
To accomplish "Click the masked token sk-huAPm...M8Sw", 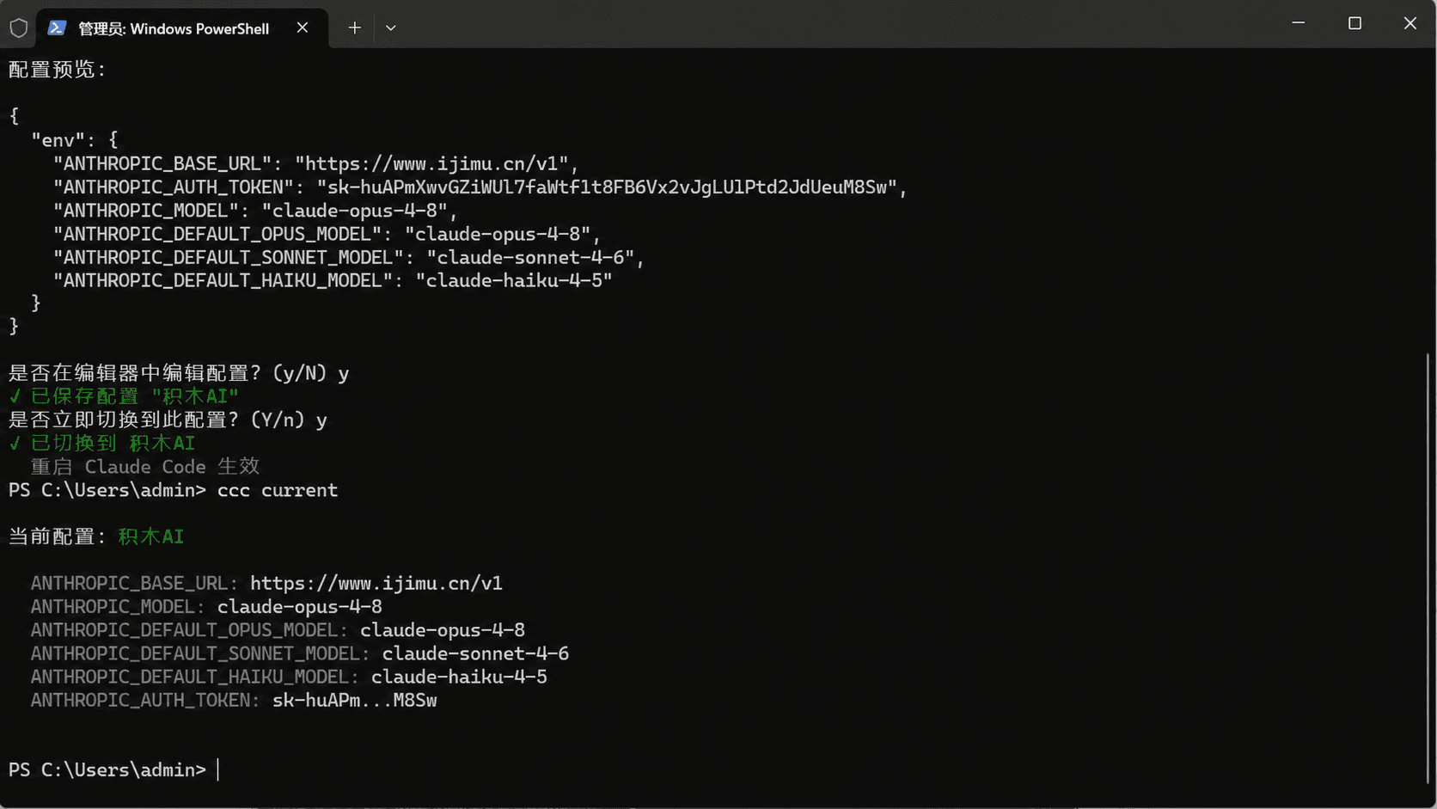I will (x=355, y=700).
